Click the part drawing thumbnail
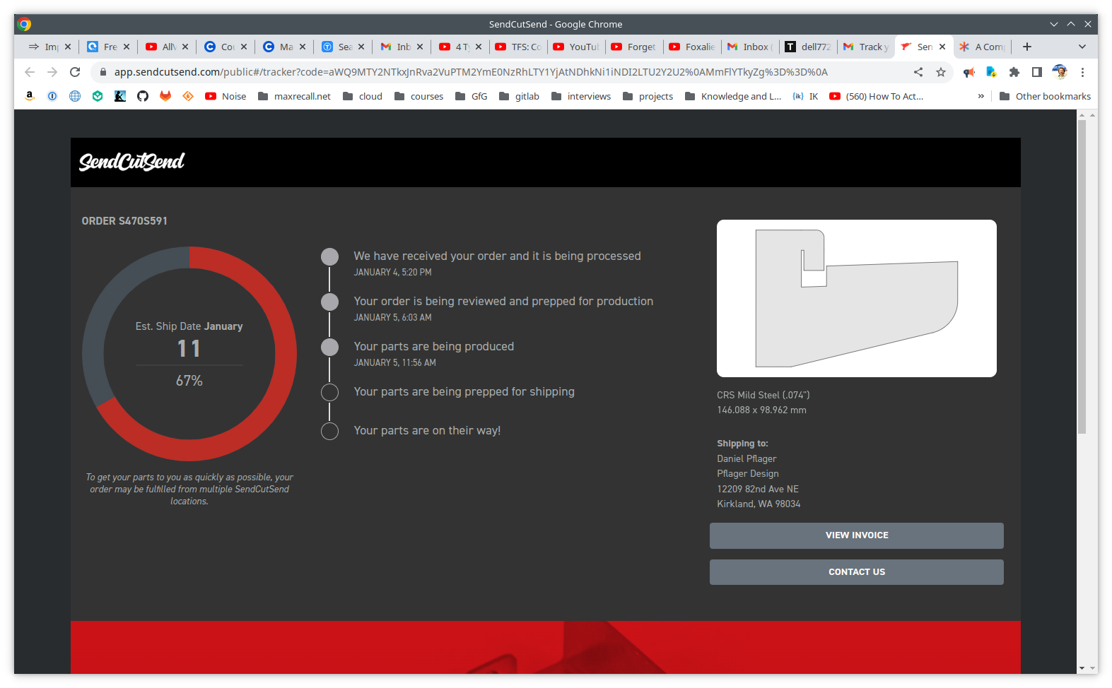Image resolution: width=1112 pixels, height=688 pixels. pos(856,298)
